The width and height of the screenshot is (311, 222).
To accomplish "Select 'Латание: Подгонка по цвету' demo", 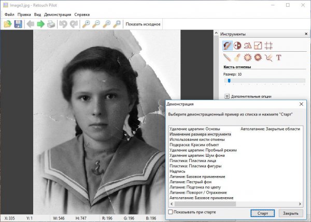I will tap(195, 187).
